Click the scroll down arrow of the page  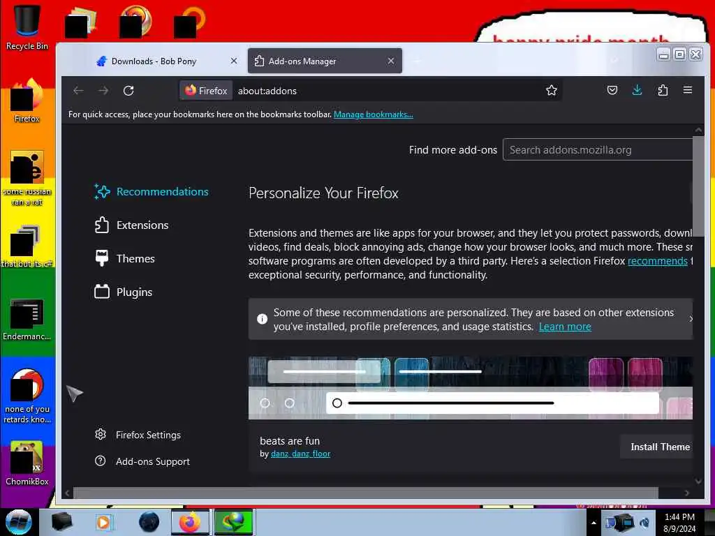coord(698,481)
